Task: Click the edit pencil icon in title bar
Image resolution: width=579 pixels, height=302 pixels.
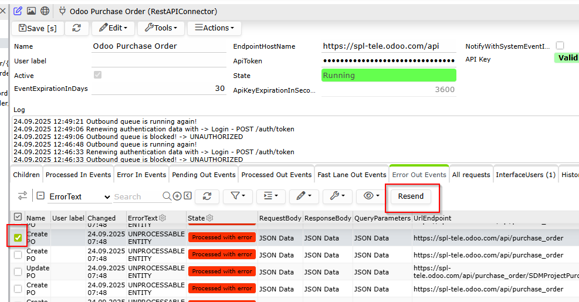Action: (x=18, y=11)
